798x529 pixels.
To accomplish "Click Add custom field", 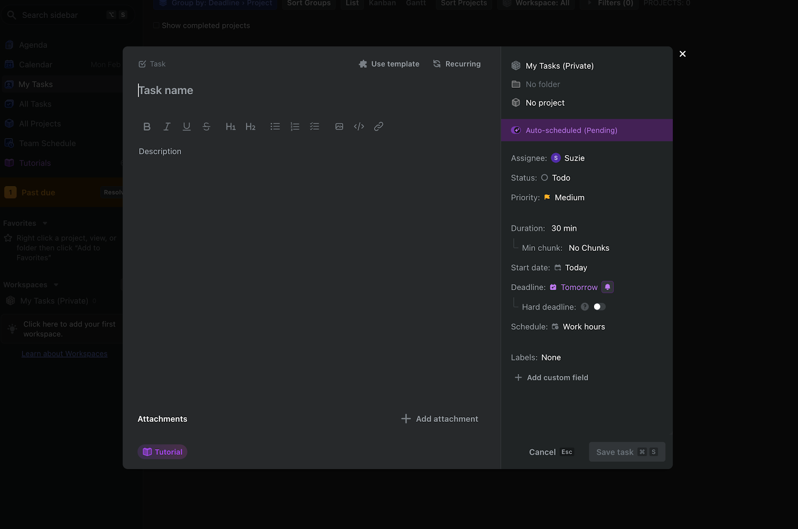I will tap(551, 377).
